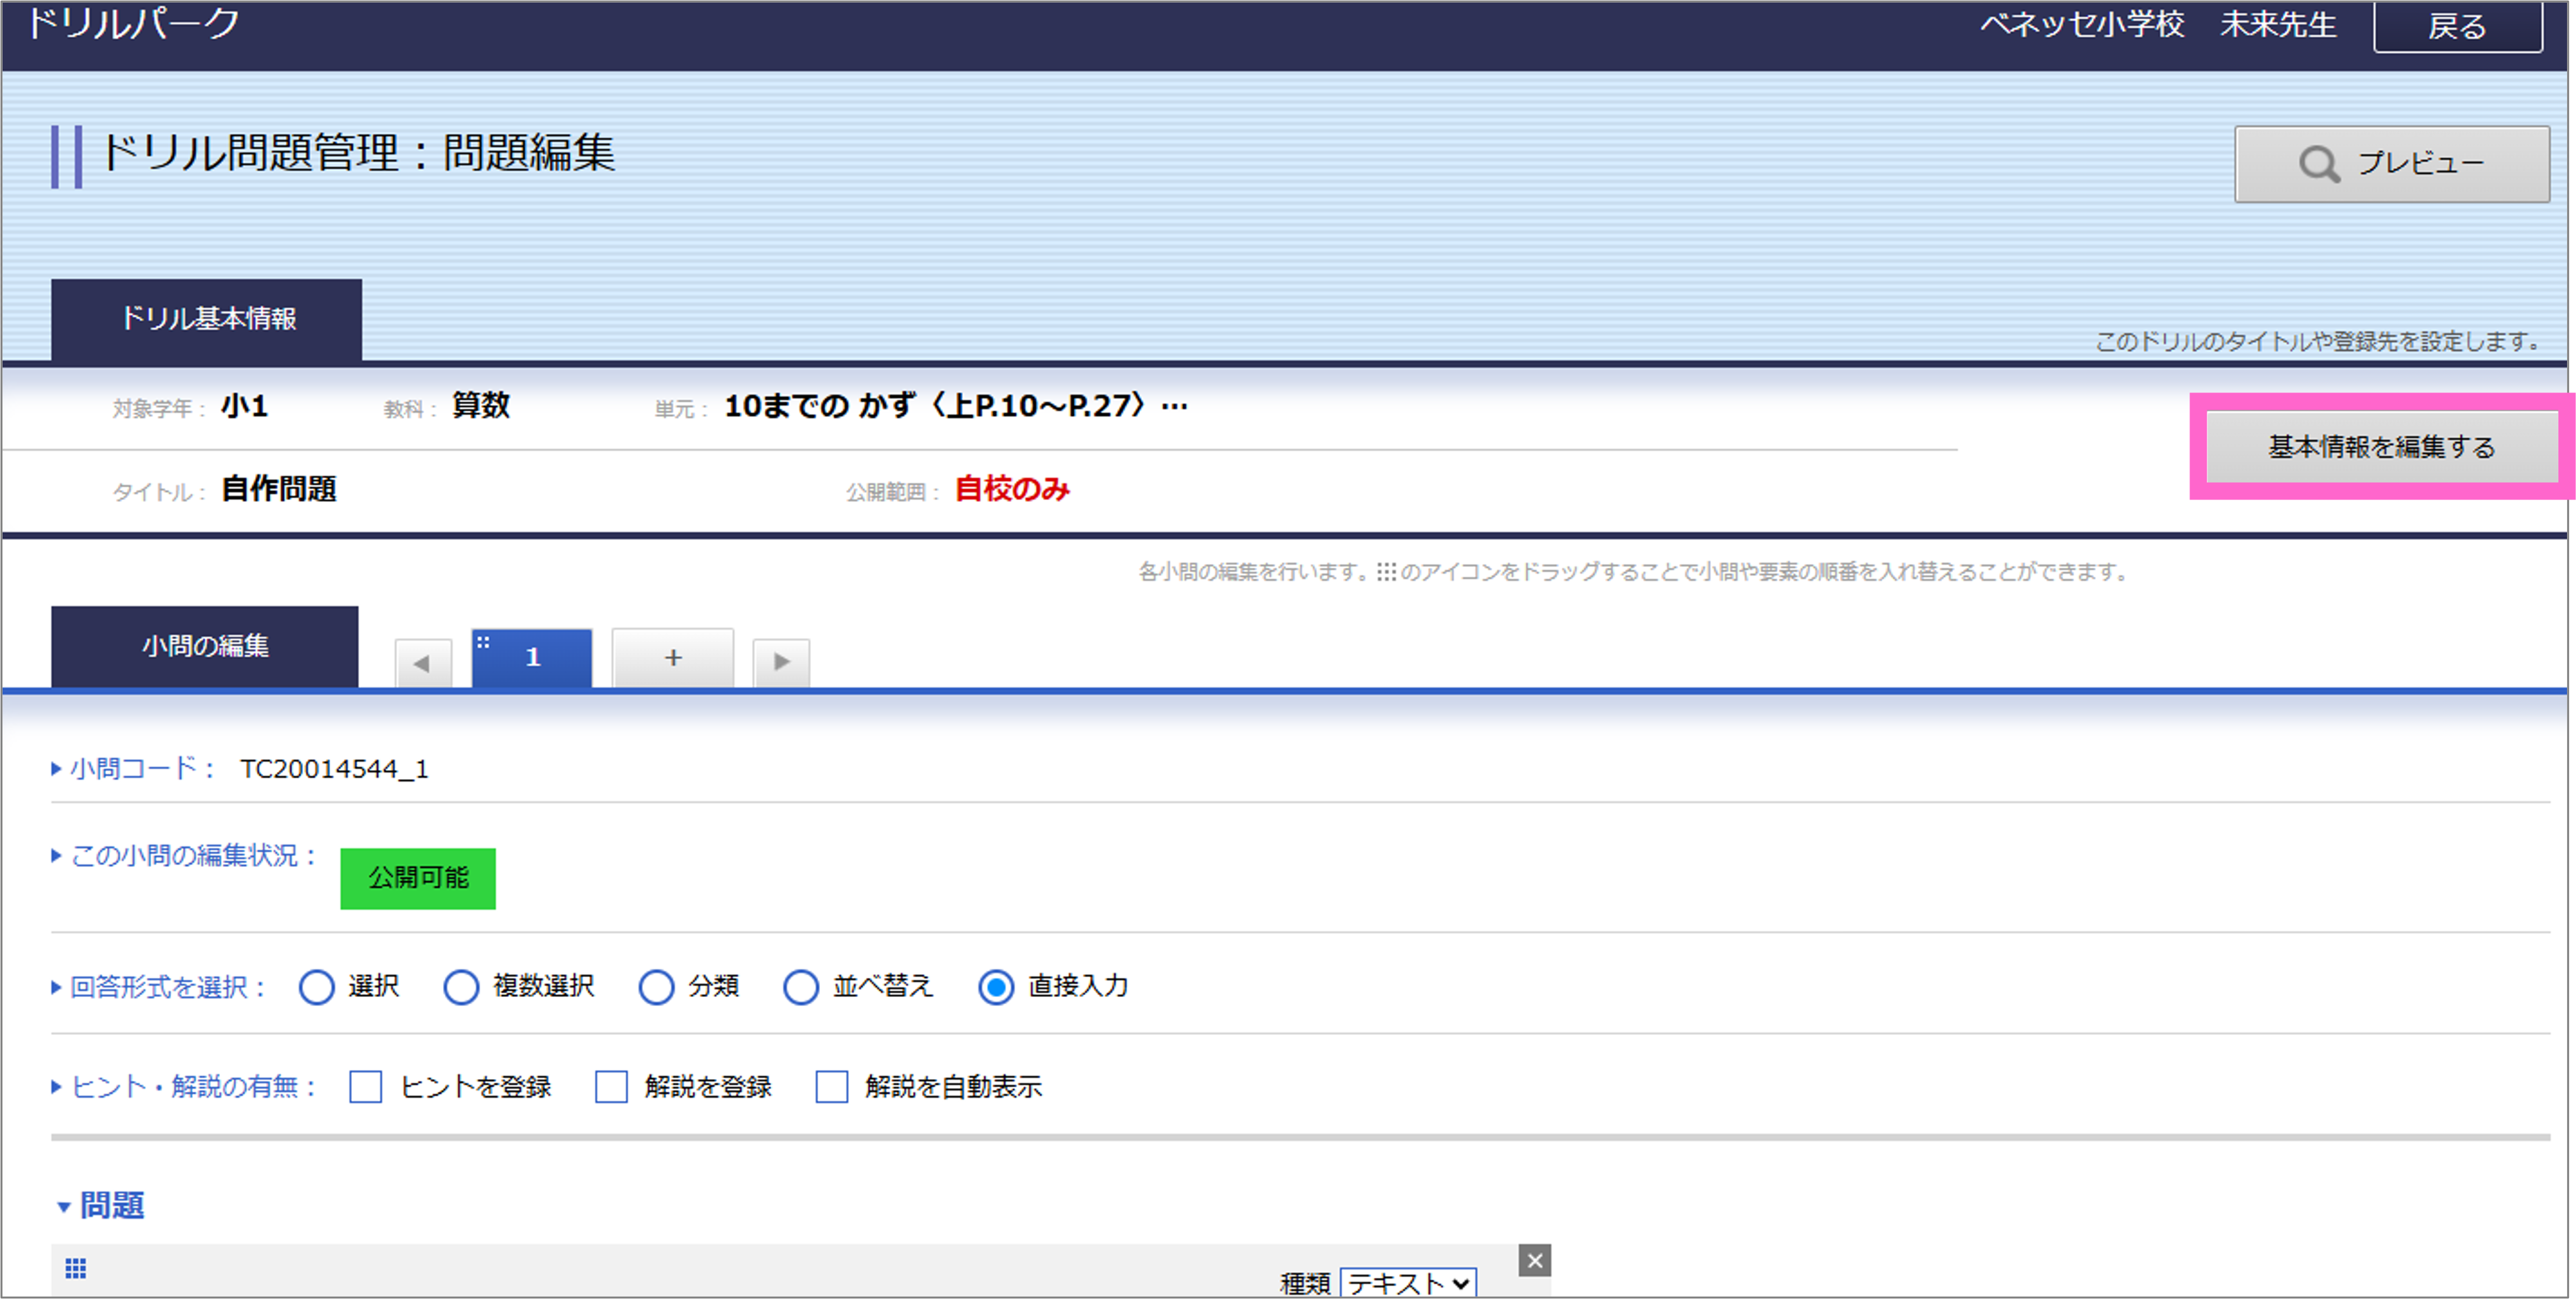The image size is (2576, 1299).
Task: Check the 解説を登録 box
Action: (x=611, y=1087)
